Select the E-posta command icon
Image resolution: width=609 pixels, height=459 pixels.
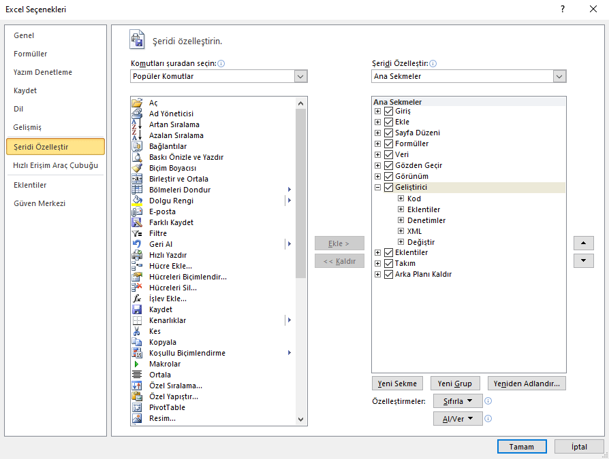pos(137,211)
